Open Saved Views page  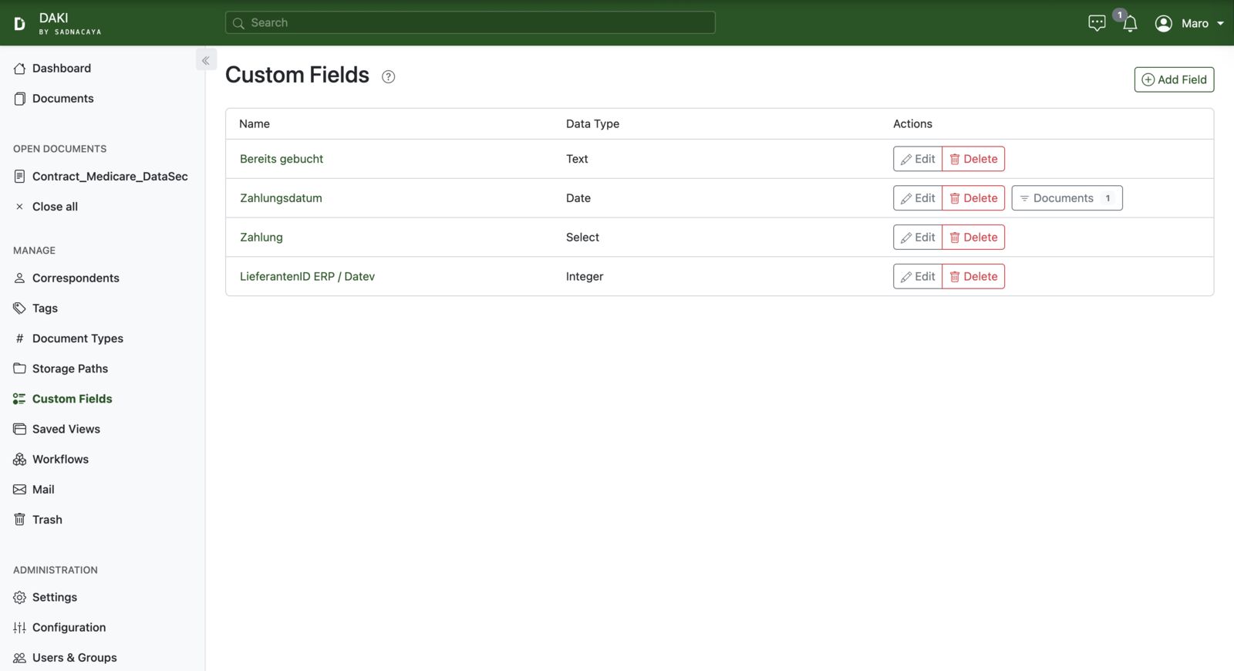(66, 430)
